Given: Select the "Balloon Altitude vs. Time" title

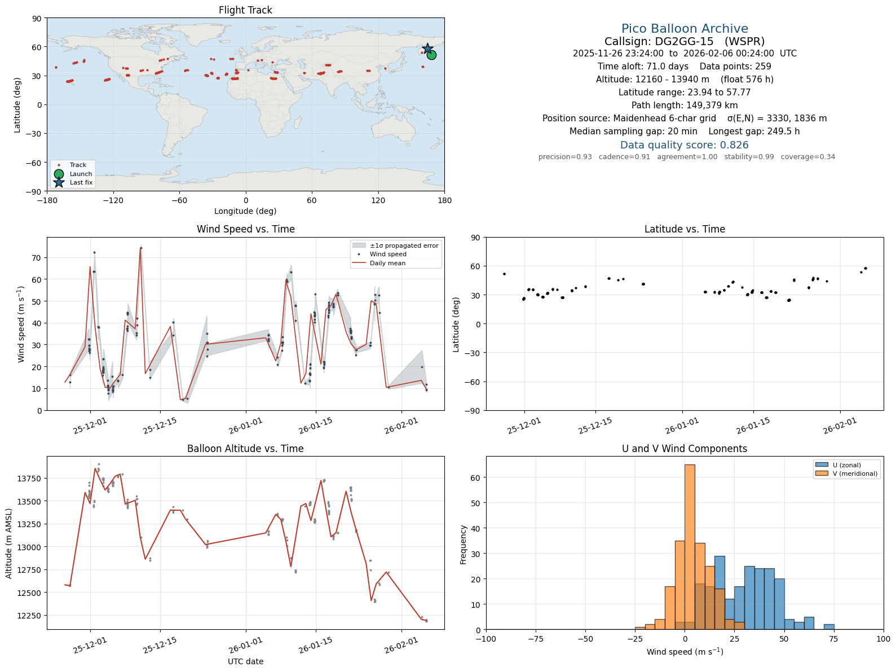Looking at the screenshot, I should pyautogui.click(x=245, y=449).
